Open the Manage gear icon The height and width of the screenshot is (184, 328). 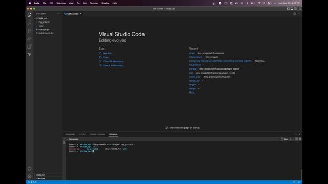30,176
